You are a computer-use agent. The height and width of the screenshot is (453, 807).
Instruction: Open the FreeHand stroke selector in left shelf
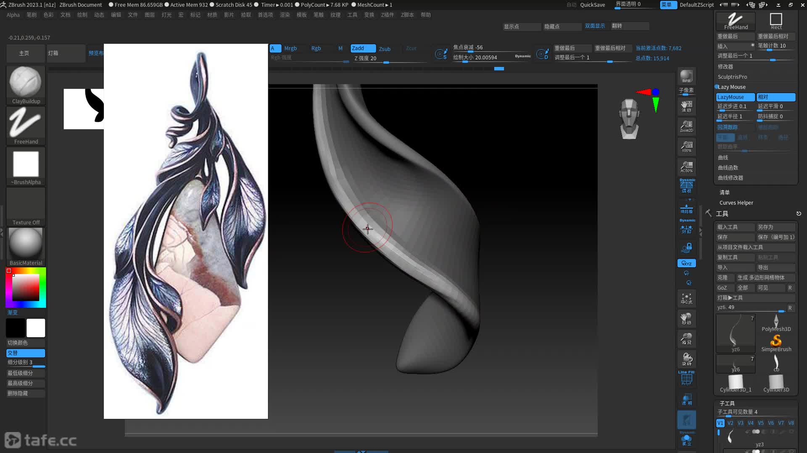pos(26,126)
